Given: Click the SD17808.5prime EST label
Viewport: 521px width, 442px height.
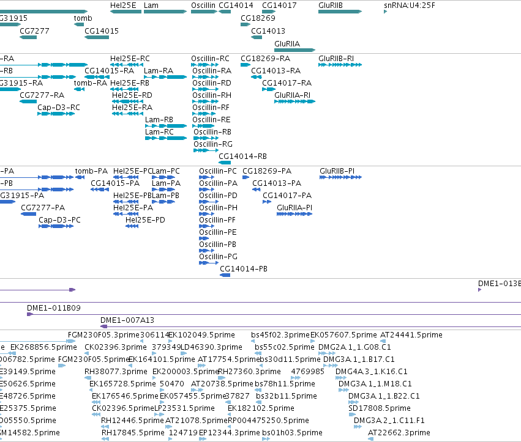Looking at the screenshot, I should pos(380,408).
